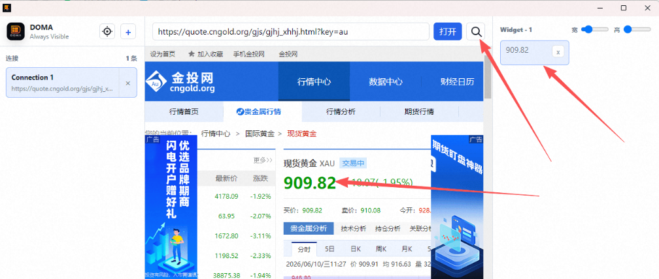Click the 金投网 top bar link
Image resolution: width=659 pixels, height=279 pixels.
coord(288,54)
